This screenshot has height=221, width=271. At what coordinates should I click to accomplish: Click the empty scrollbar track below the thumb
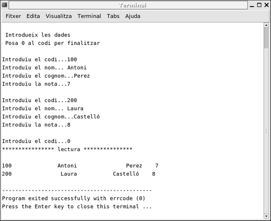coord(267,131)
